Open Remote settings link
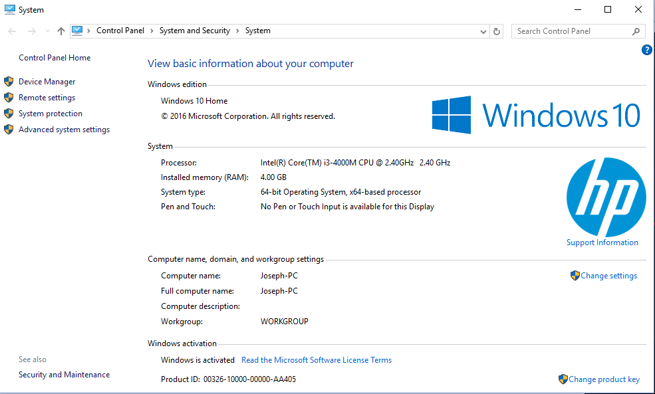 point(47,98)
